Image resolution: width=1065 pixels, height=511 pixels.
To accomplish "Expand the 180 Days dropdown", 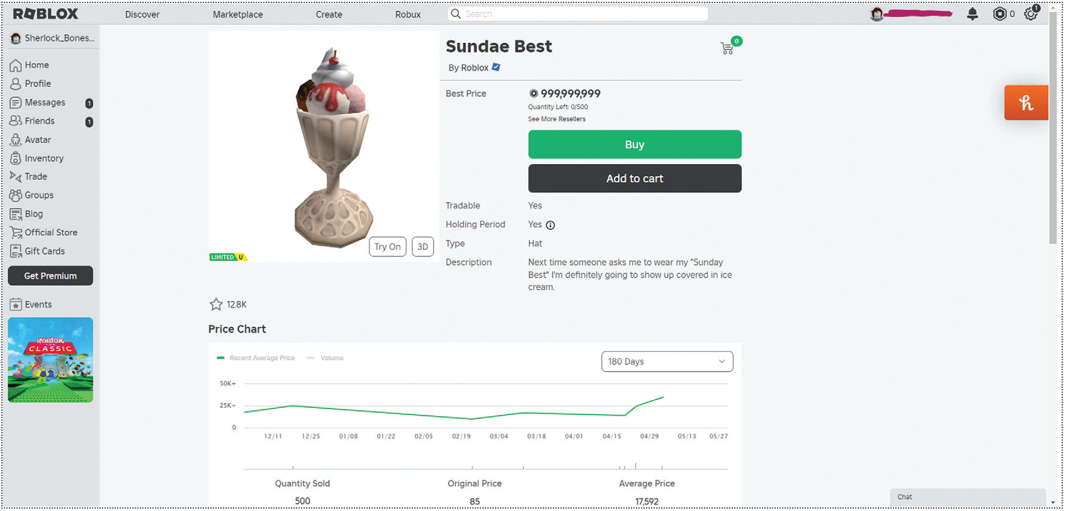I will (667, 361).
